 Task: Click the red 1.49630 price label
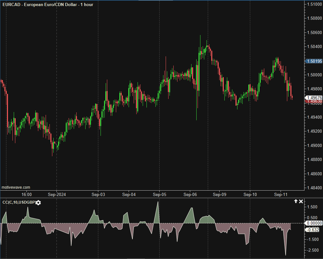click(x=314, y=101)
